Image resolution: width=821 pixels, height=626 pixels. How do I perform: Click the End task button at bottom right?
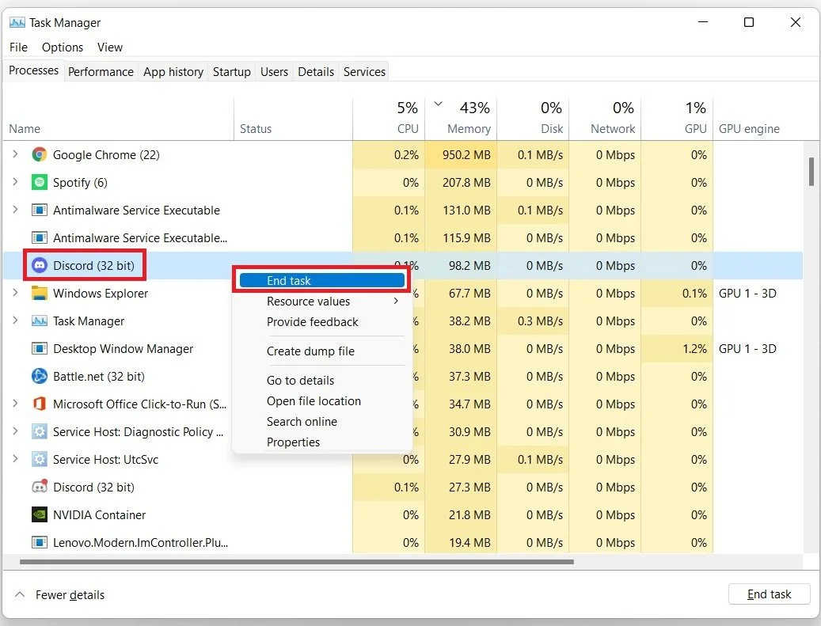click(x=769, y=594)
